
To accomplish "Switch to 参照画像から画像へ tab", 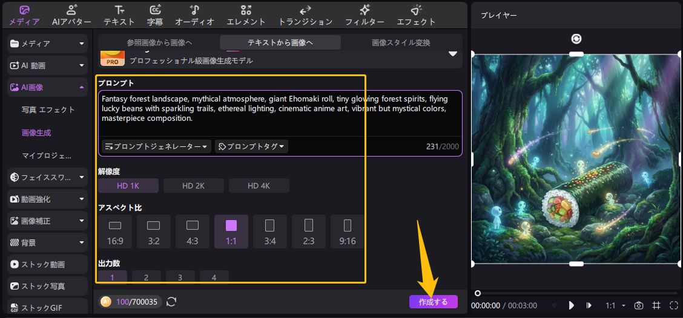I will pos(159,43).
